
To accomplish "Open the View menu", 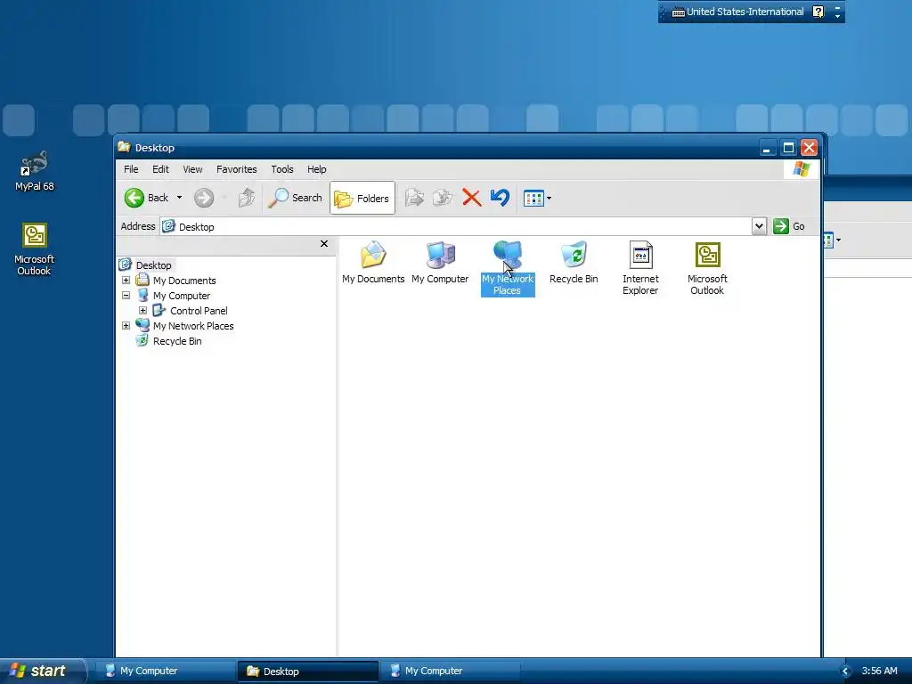I will (192, 169).
